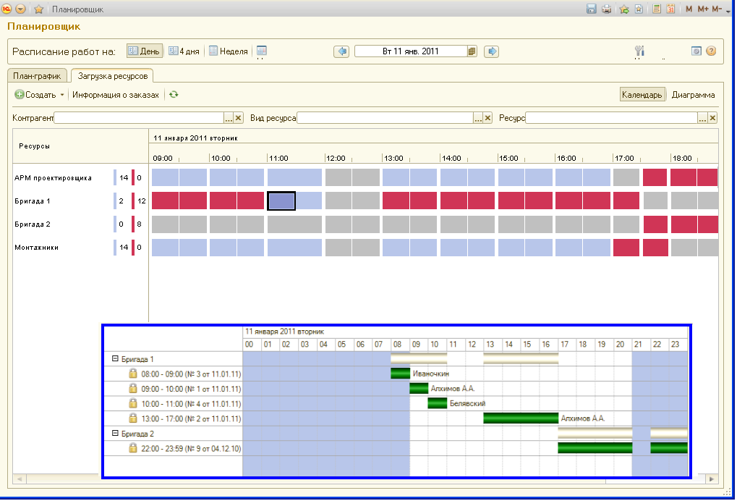The image size is (737, 501).
Task: Clear the Контрагент filter with X button
Action: 239,118
